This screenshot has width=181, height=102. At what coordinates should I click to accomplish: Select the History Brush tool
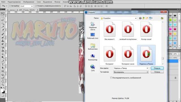3,44
